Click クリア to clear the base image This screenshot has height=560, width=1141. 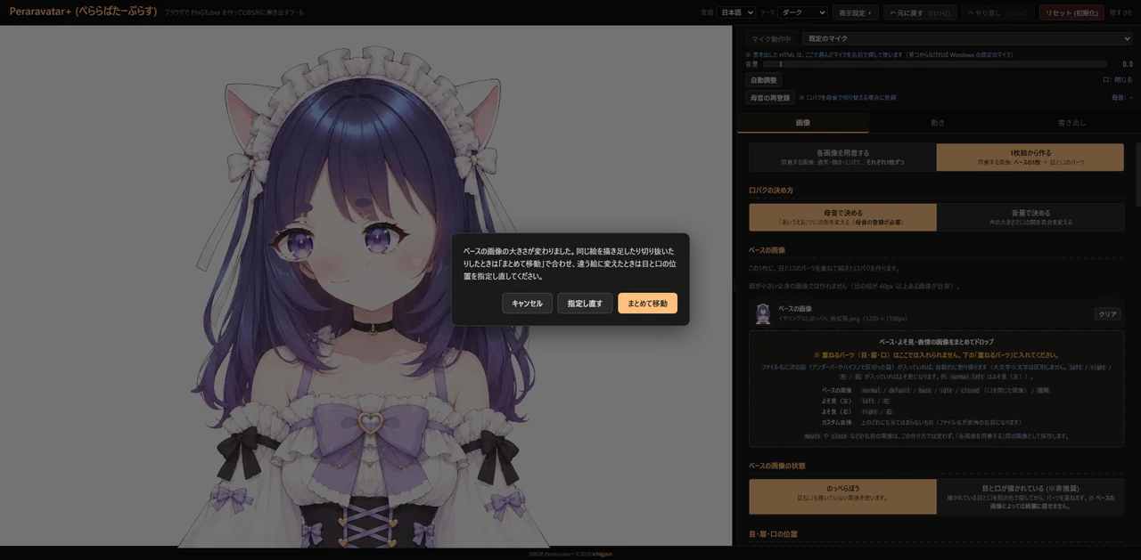tap(1107, 314)
